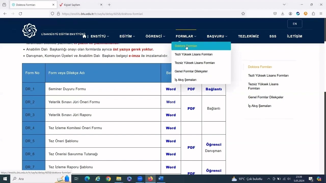Viewport: 326px width, 183px height.
Task: Open sidebar Tezsiz Yüksek Lisans Formları link
Action: (263, 86)
